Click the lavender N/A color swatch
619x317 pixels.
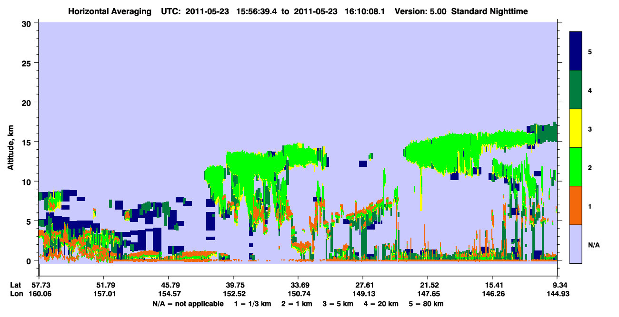[576, 243]
